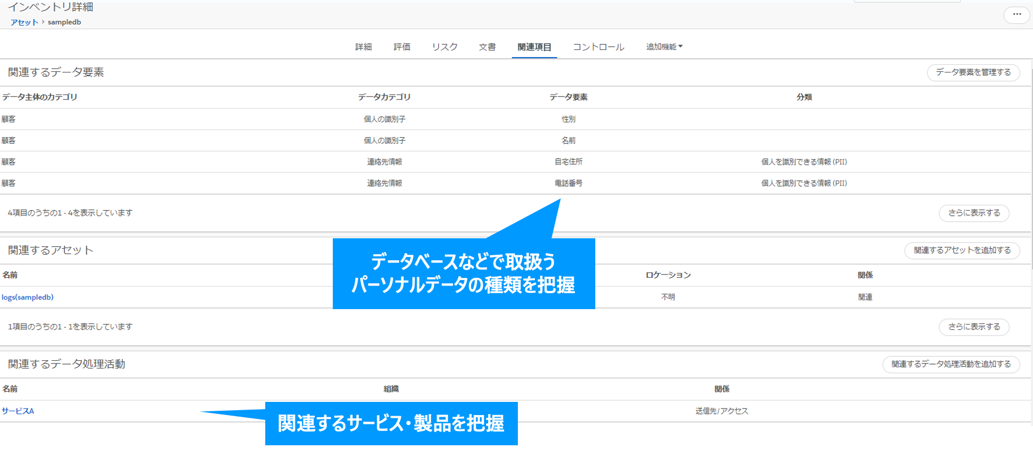The image size is (1033, 459).
Task: Click 関連するアセットを追加する button
Action: (962, 250)
